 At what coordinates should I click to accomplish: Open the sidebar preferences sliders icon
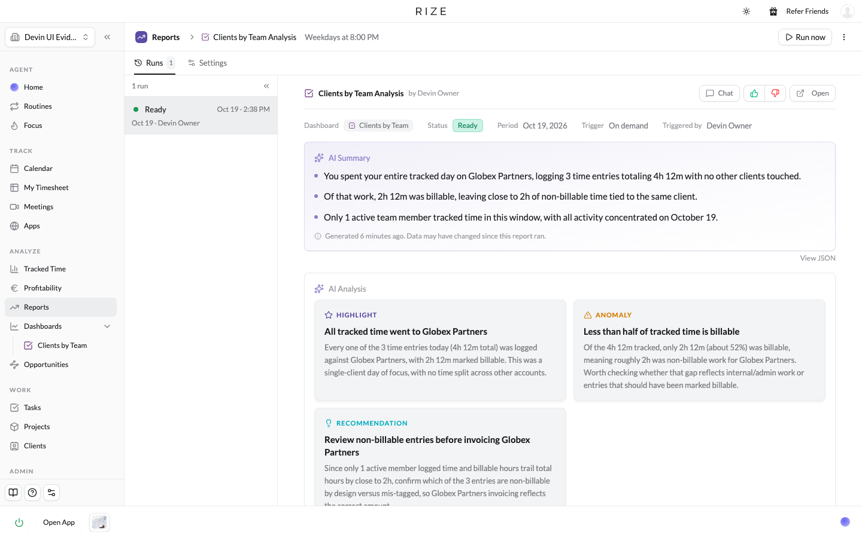coord(51,493)
